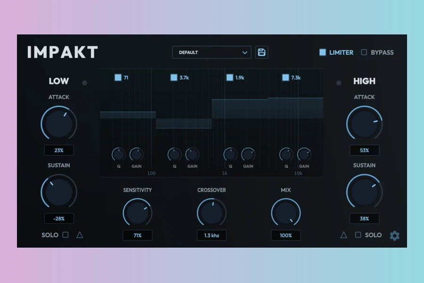Toggle the EQ band at 1.9k
424x283 pixels.
[x=229, y=77]
